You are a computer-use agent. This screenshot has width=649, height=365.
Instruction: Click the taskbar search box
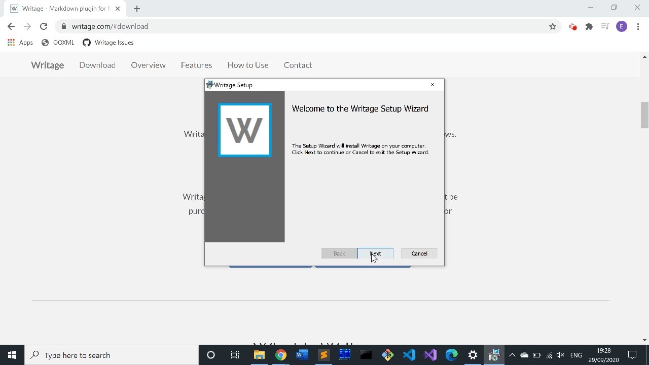112,355
